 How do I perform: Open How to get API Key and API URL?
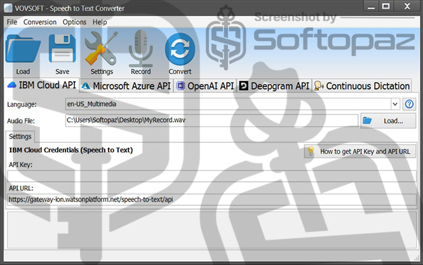tap(360, 151)
